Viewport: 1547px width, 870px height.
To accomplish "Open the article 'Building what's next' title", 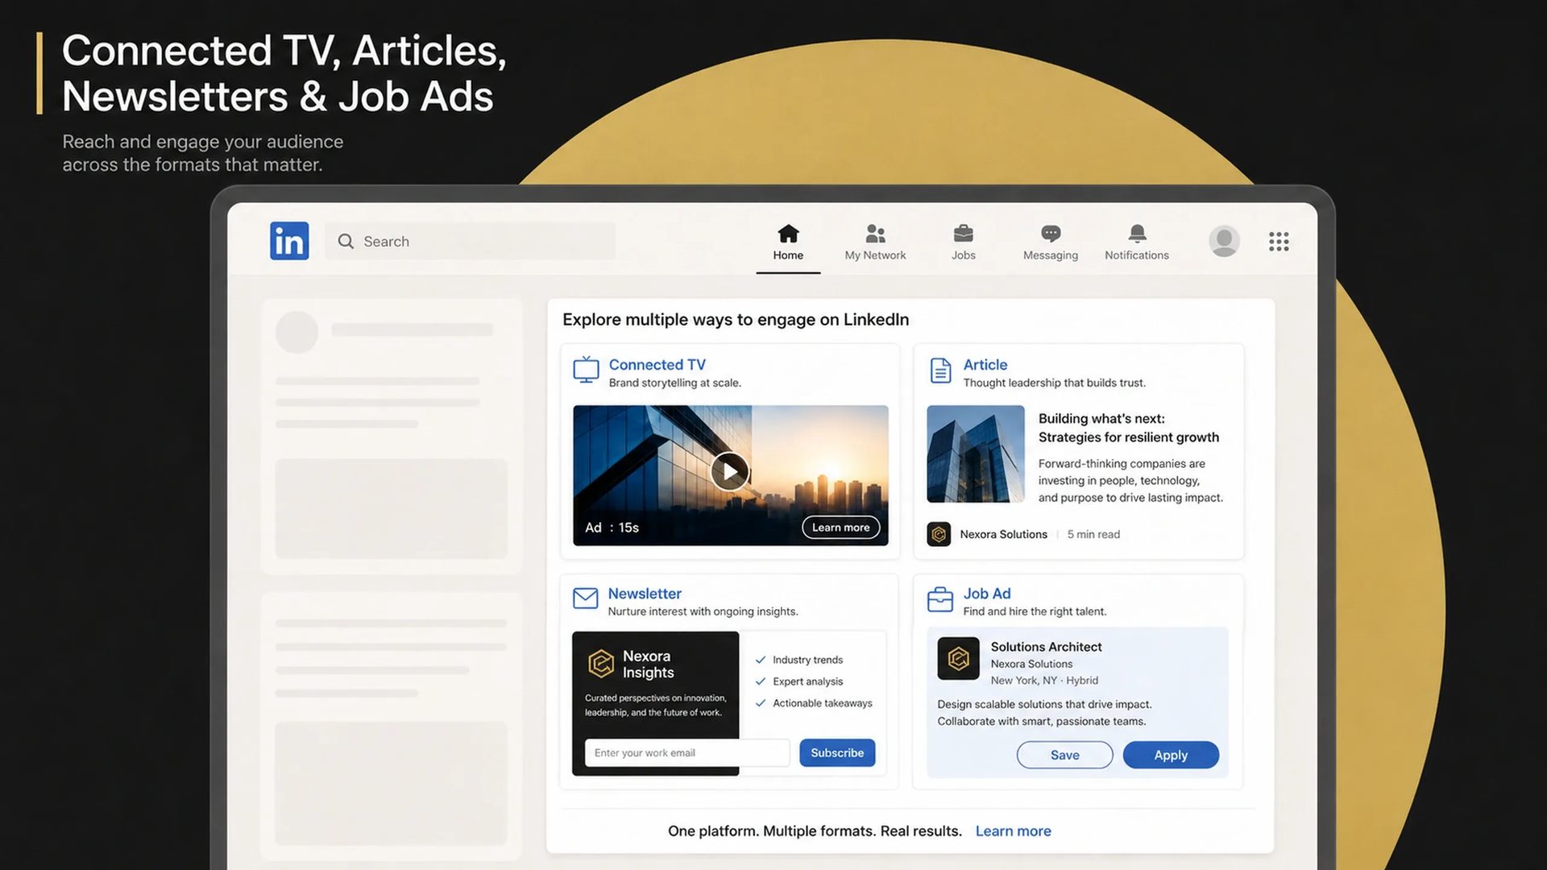I will coord(1128,428).
